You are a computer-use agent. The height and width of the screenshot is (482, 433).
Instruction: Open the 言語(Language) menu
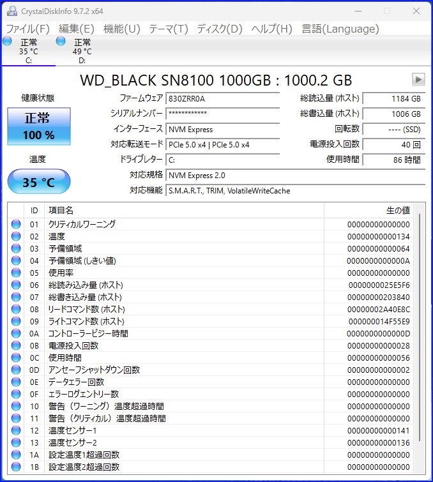coord(340,29)
